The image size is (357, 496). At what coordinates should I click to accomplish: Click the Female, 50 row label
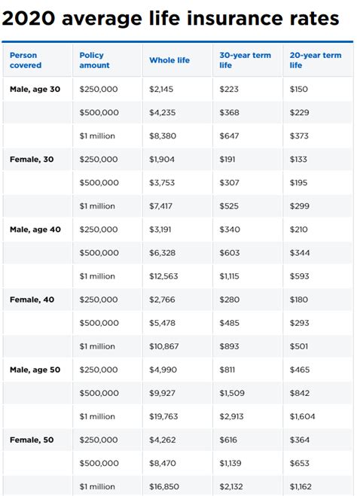pyautogui.click(x=32, y=440)
